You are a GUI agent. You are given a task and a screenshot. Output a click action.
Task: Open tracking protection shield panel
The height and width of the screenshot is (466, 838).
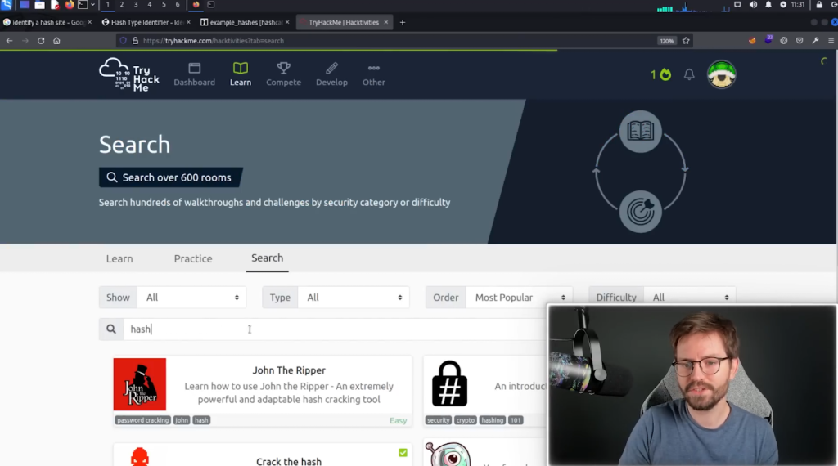click(x=124, y=41)
